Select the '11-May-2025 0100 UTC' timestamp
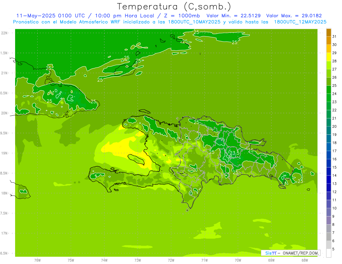 pos(50,16)
